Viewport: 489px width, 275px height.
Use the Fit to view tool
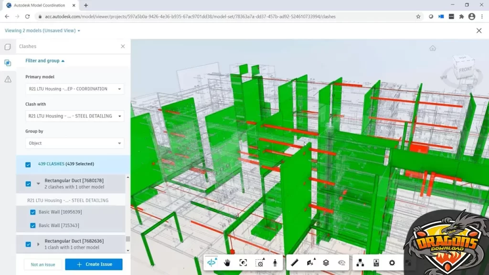pos(243,262)
